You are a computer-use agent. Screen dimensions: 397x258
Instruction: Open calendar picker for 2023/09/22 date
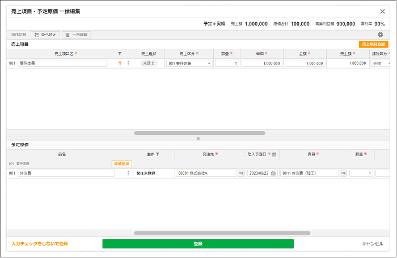click(273, 173)
